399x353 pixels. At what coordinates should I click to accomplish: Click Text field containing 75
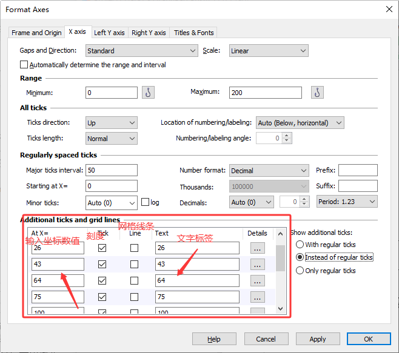(x=197, y=297)
